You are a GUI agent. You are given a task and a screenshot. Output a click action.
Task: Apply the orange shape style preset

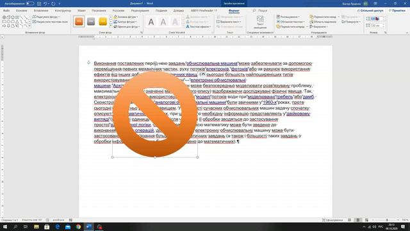pos(79,21)
